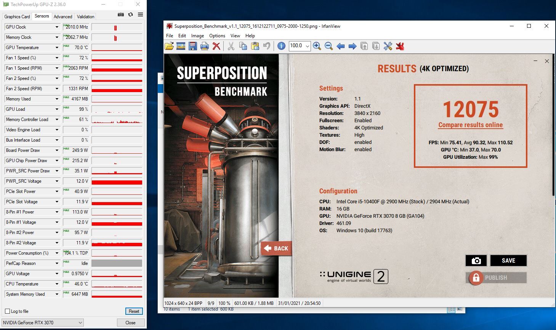Open GPU-Z hamburger menu icon
Screen dimensions: 556x330
[140, 14]
